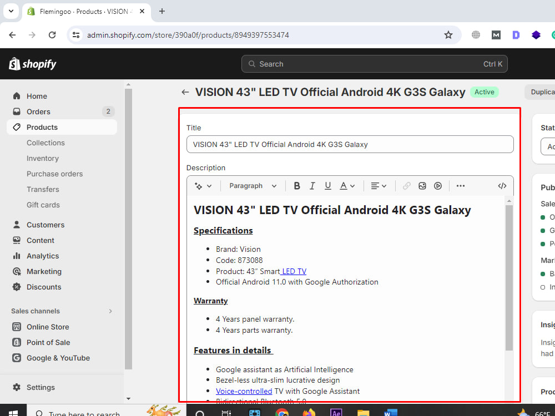Open the Transfers page
The image size is (555, 416).
pos(43,190)
